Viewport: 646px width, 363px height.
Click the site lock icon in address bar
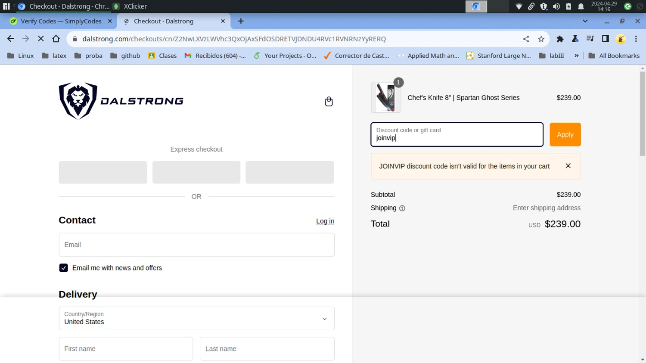point(75,39)
